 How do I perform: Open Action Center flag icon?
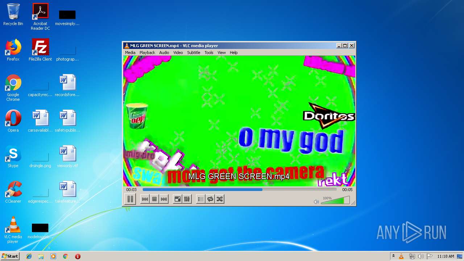pos(429,256)
